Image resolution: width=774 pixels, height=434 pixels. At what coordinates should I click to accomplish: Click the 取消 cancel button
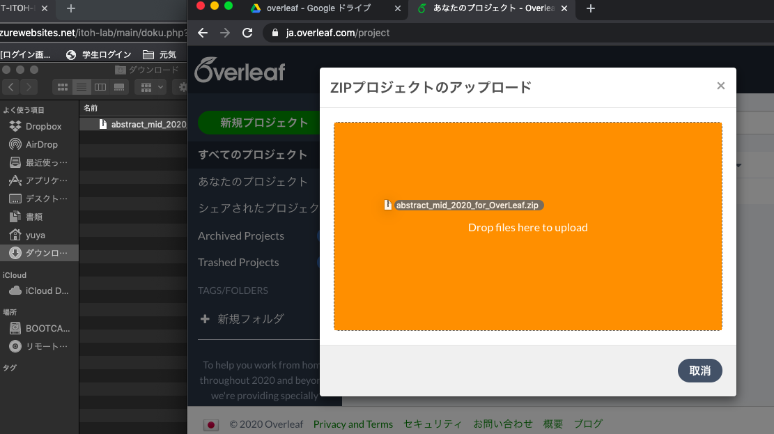click(x=699, y=371)
